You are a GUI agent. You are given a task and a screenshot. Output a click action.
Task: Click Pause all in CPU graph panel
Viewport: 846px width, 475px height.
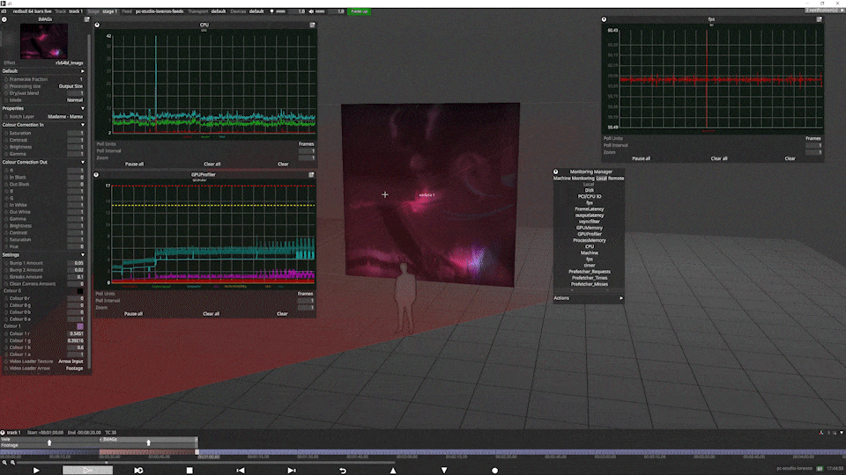point(134,164)
